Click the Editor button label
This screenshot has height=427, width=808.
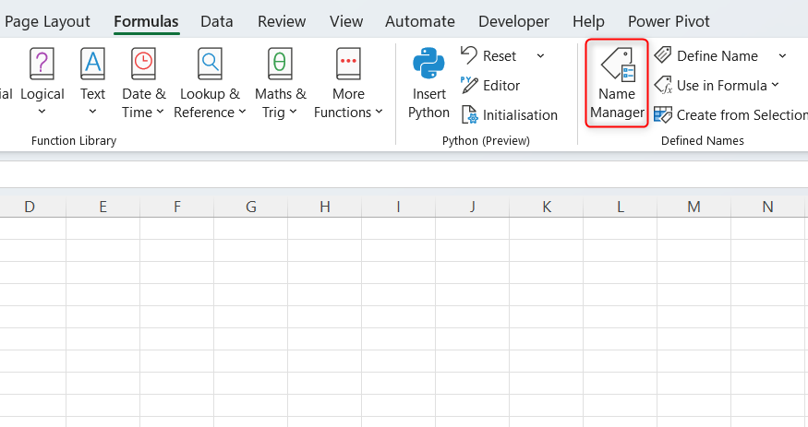pos(501,86)
